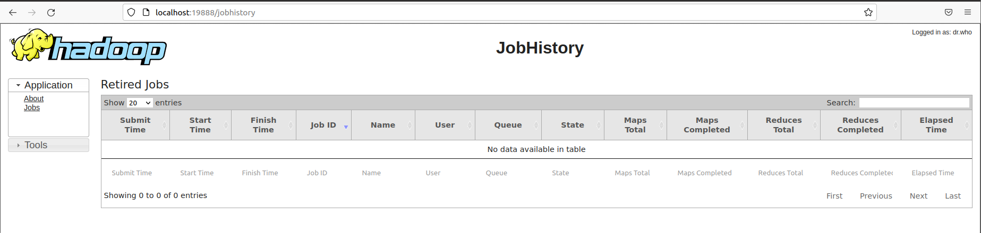Image resolution: width=981 pixels, height=233 pixels.
Task: Click the Start Time footer filter
Action: click(200, 173)
